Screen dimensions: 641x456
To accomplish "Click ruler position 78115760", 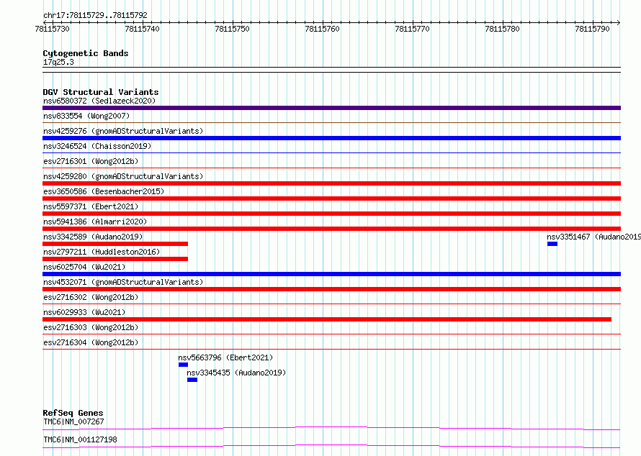I will coord(322,29).
